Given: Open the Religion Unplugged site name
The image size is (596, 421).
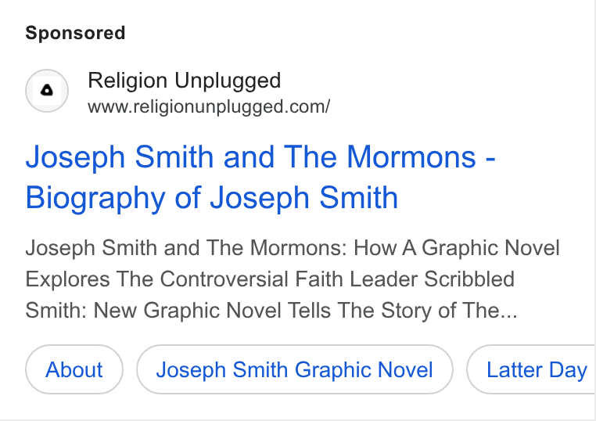Looking at the screenshot, I should pos(185,81).
